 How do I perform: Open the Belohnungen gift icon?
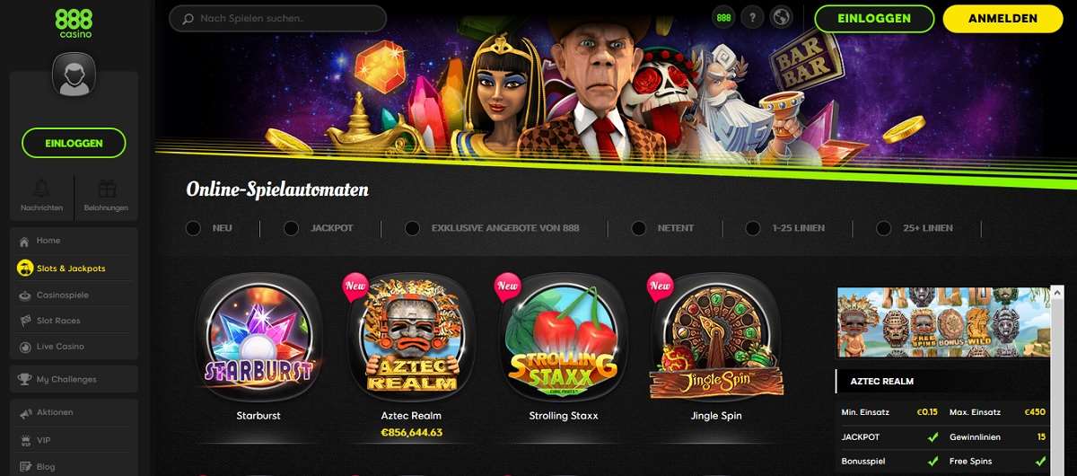pos(107,189)
